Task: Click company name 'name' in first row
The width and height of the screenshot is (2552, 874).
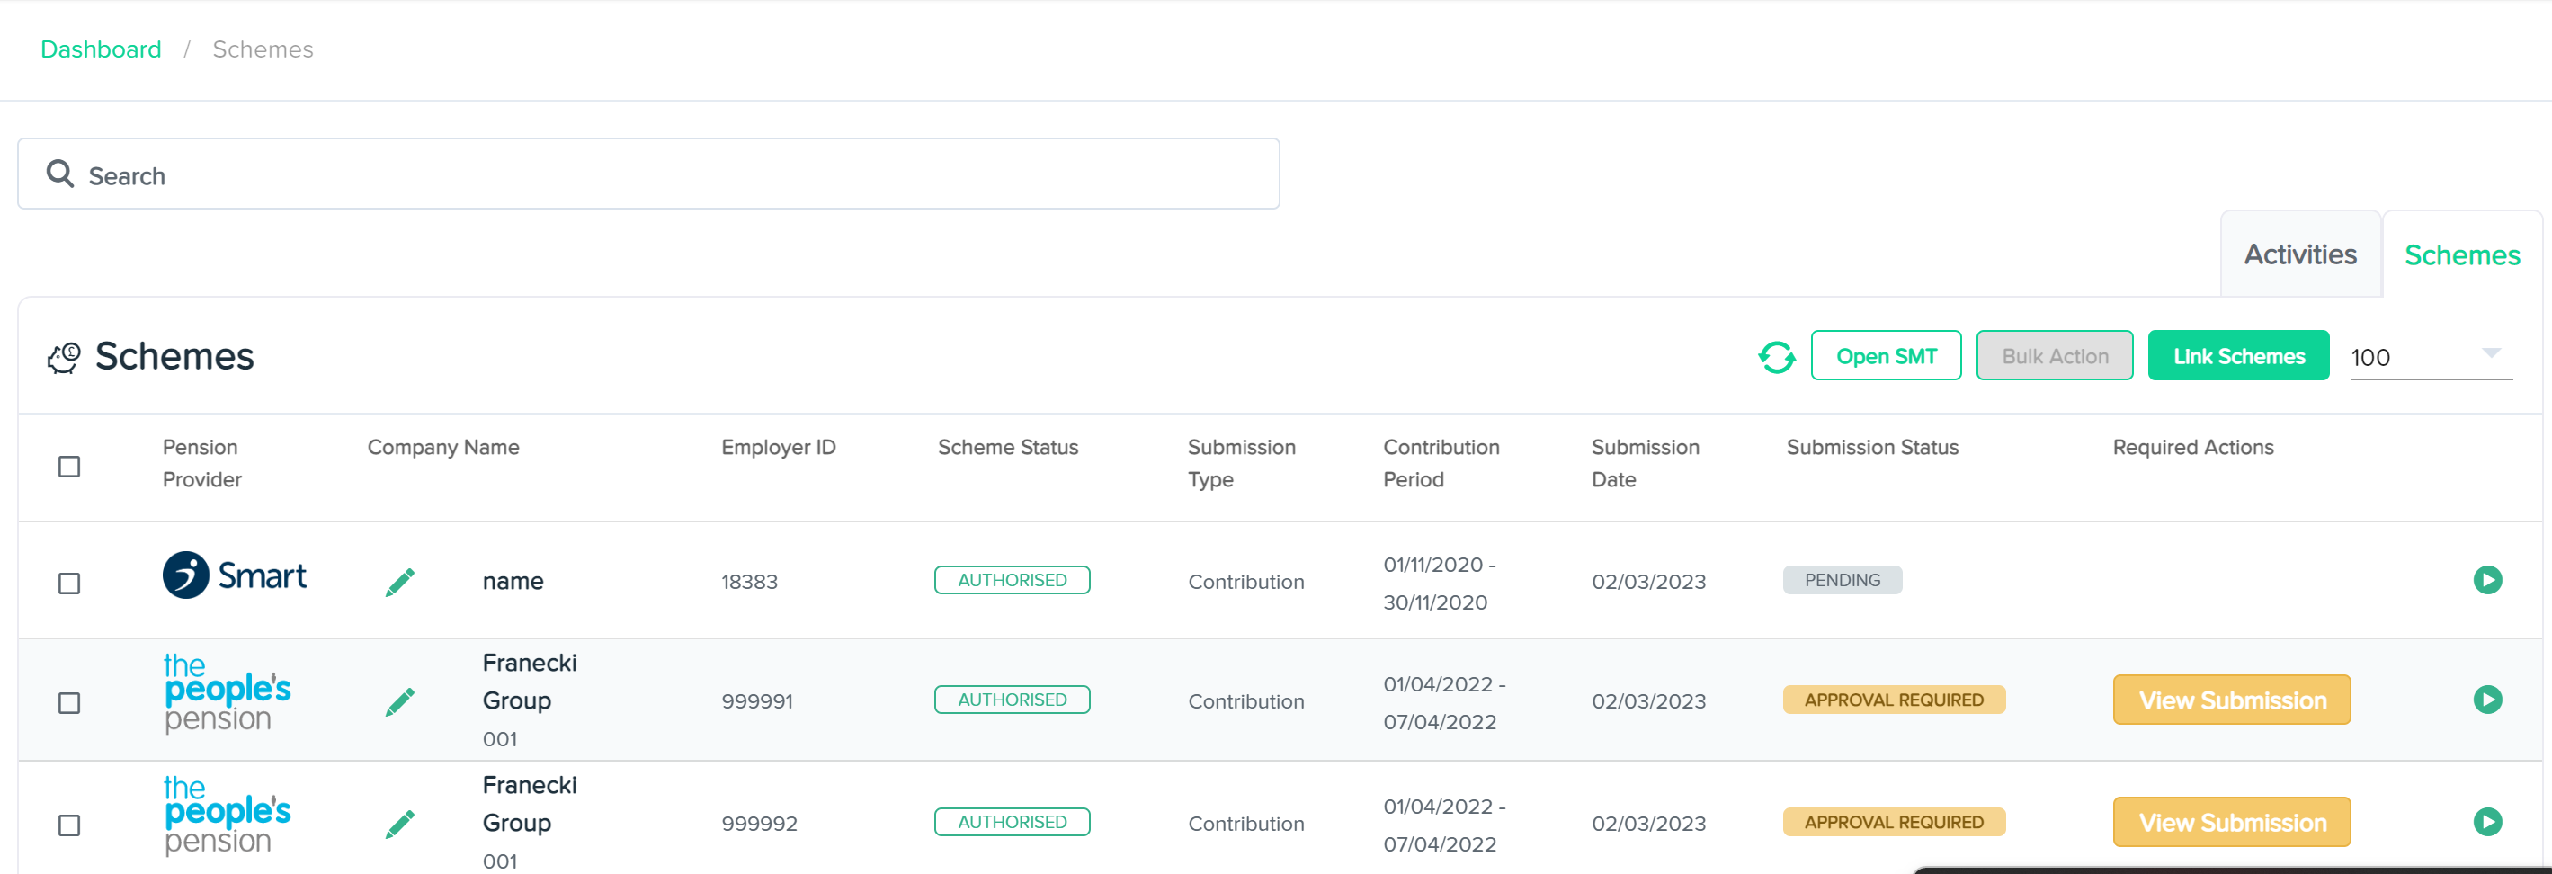Action: pyautogui.click(x=513, y=582)
